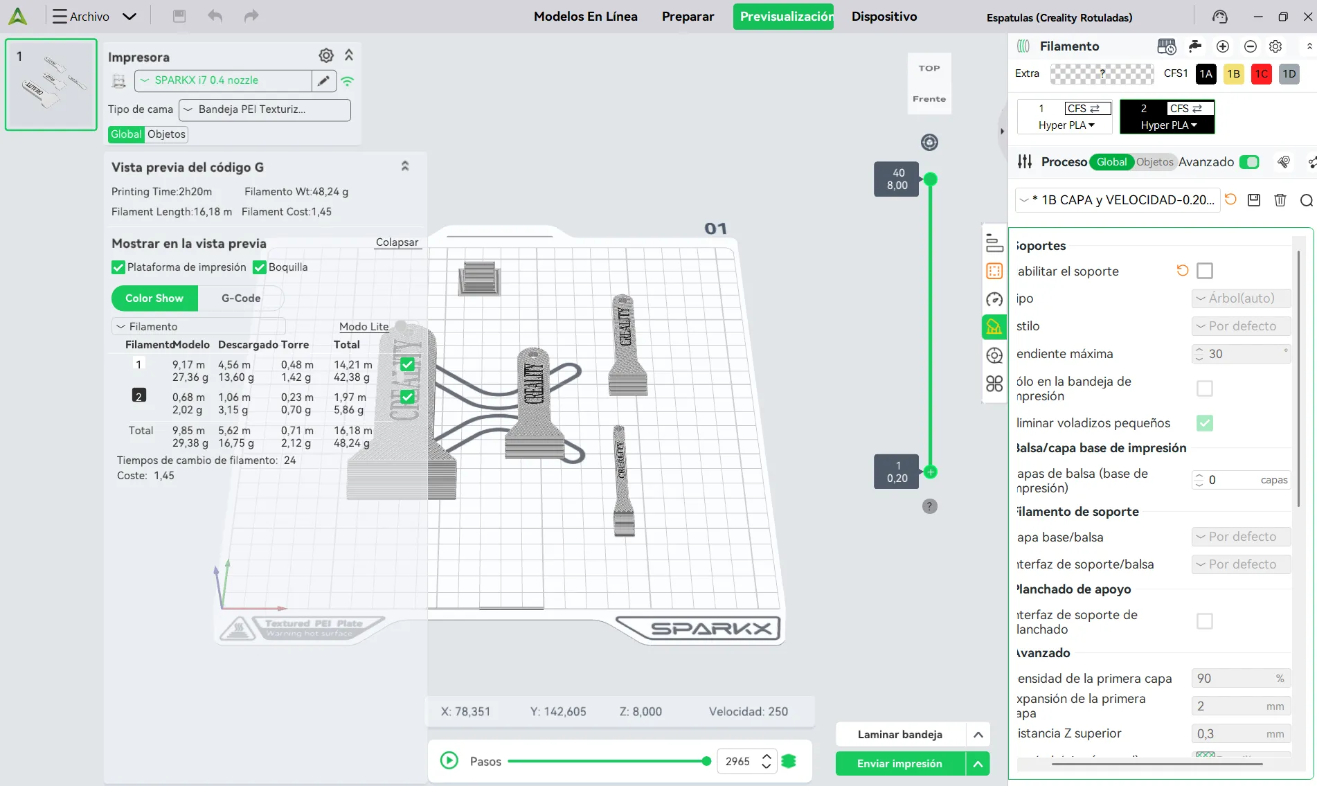Screen dimensions: 1317x786
Task: Hide filament 2 in preview
Action: [x=407, y=397]
